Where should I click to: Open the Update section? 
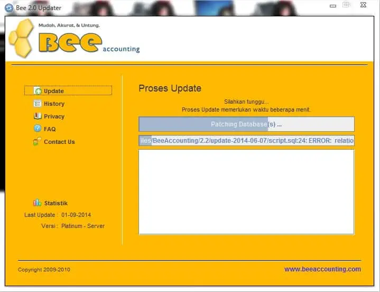pos(68,90)
